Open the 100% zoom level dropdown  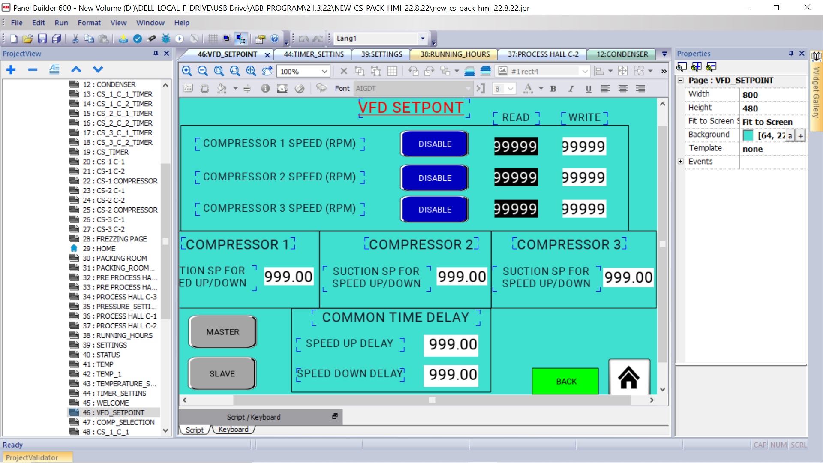(324, 72)
